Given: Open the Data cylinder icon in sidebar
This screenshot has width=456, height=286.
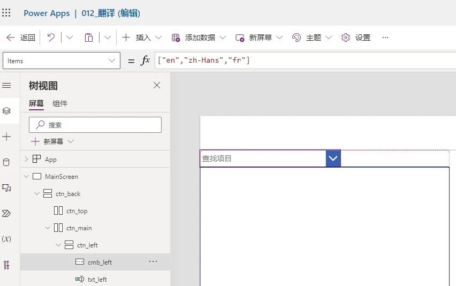Looking at the screenshot, I should tap(6, 163).
